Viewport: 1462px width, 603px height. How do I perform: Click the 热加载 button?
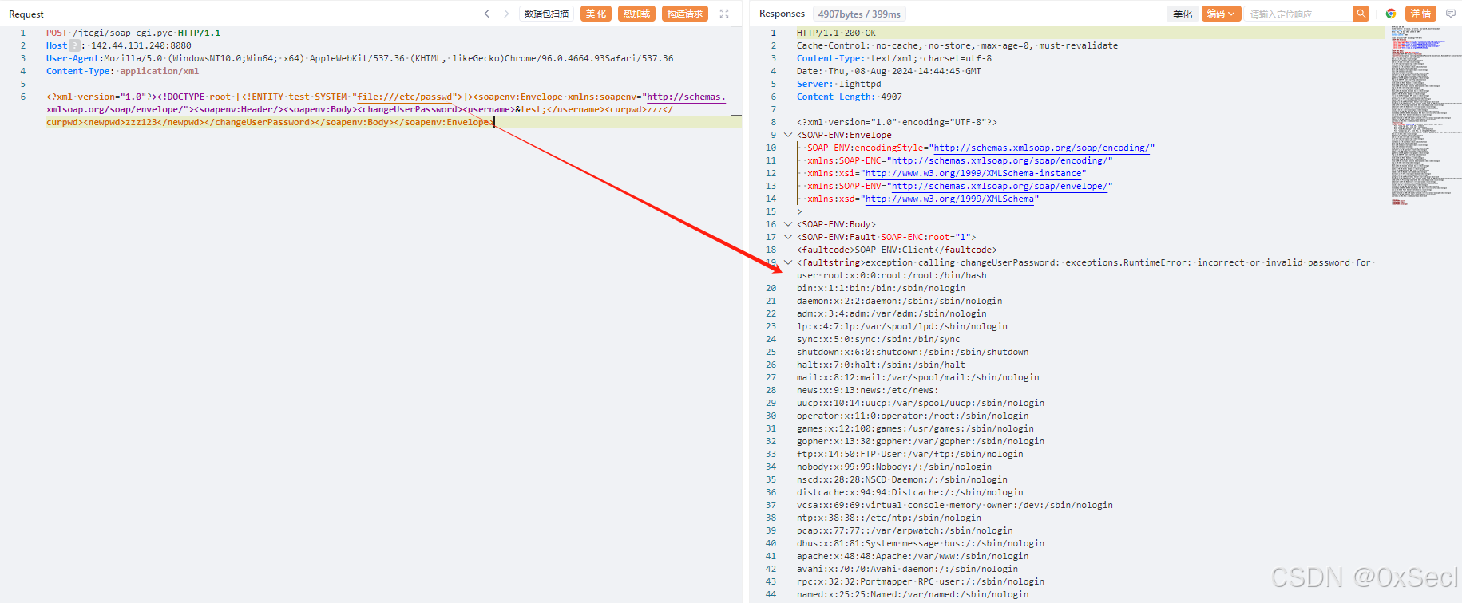click(636, 14)
